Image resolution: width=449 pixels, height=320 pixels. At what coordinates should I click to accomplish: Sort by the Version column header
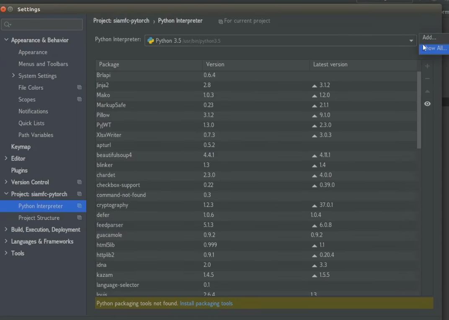[x=256, y=65]
